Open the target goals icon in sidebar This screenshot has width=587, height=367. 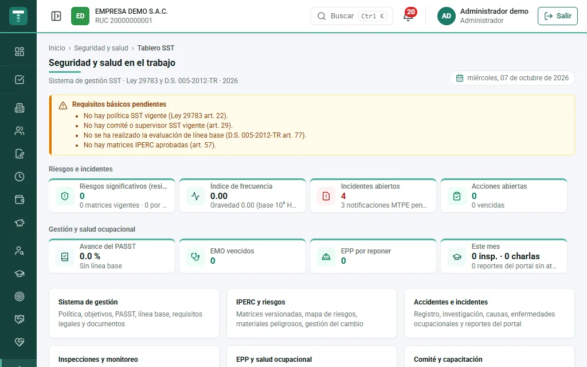19,296
